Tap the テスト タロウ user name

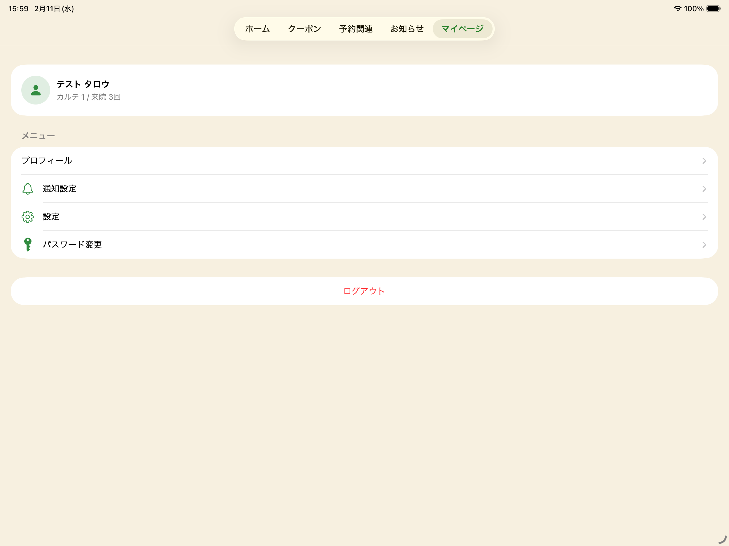pos(83,84)
